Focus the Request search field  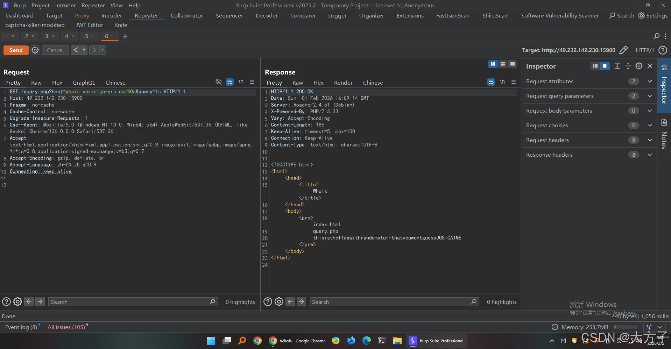133,302
